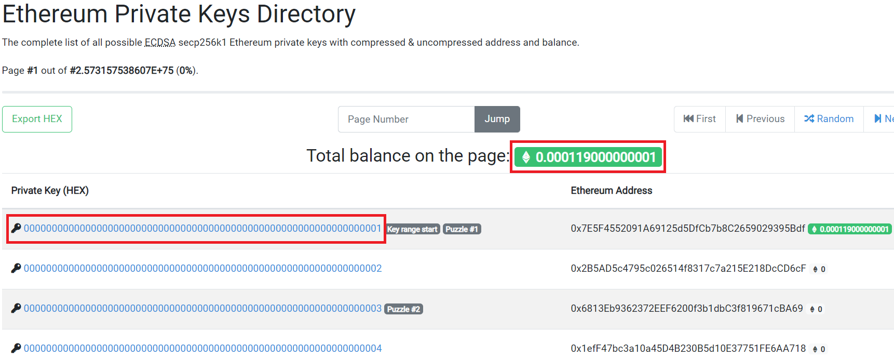Click the skip-back icon on First button
Viewport: 894px width, 357px height.
tap(688, 119)
